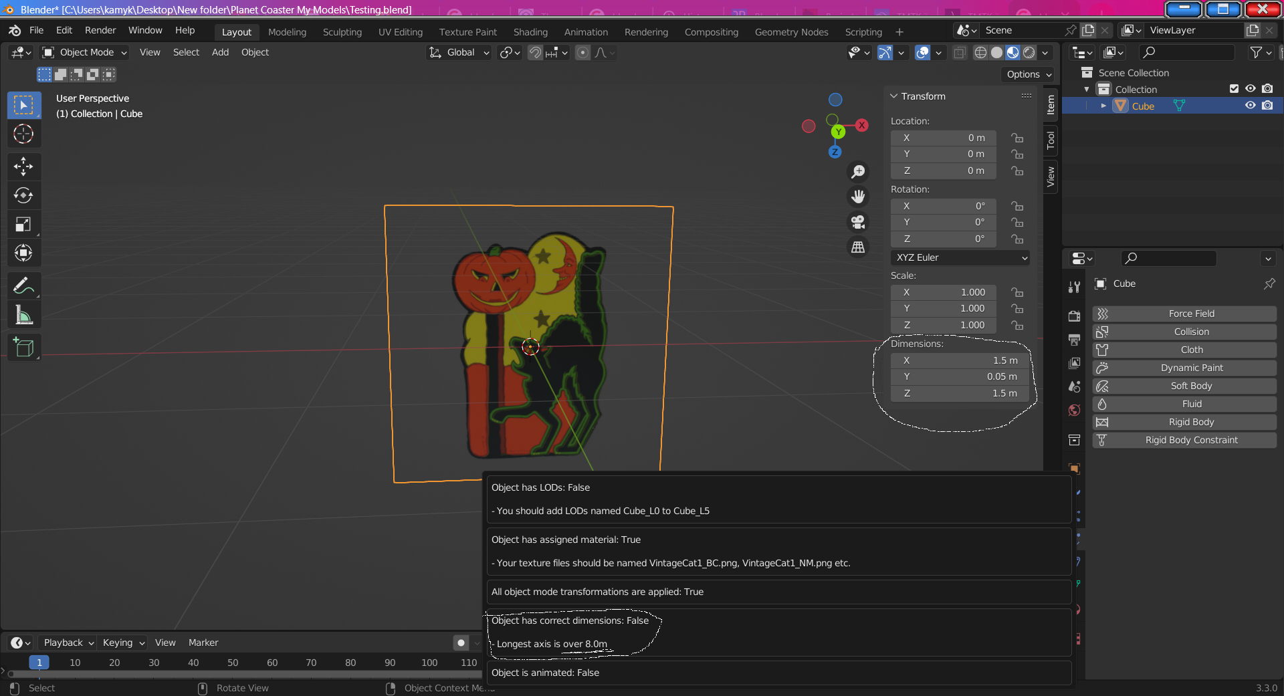Image resolution: width=1284 pixels, height=696 pixels.
Task: Pin the Cube properties context
Action: (1269, 283)
